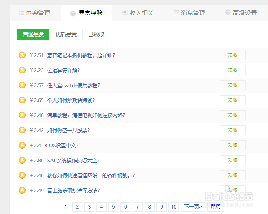Screen dimensions: 268x214
Task: Go to the 消息管理 tab
Action: point(189,13)
